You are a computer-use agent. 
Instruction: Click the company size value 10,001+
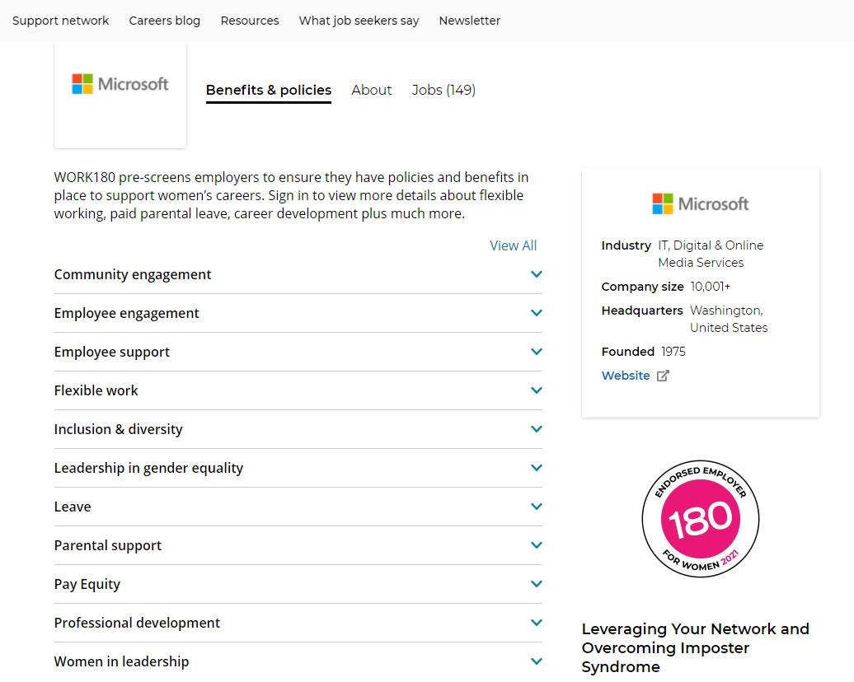click(711, 287)
